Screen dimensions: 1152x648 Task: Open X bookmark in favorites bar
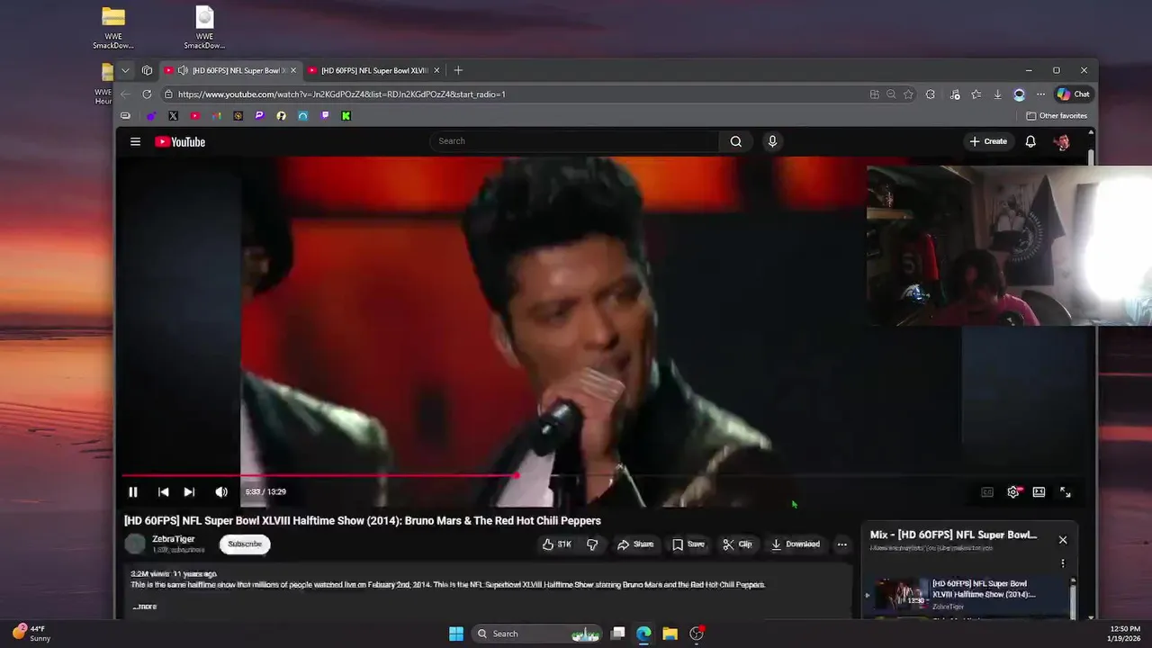173,116
